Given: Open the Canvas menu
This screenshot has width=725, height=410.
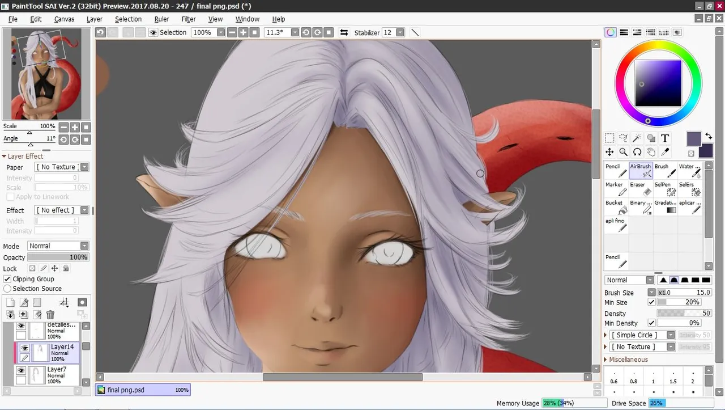Looking at the screenshot, I should 64,19.
